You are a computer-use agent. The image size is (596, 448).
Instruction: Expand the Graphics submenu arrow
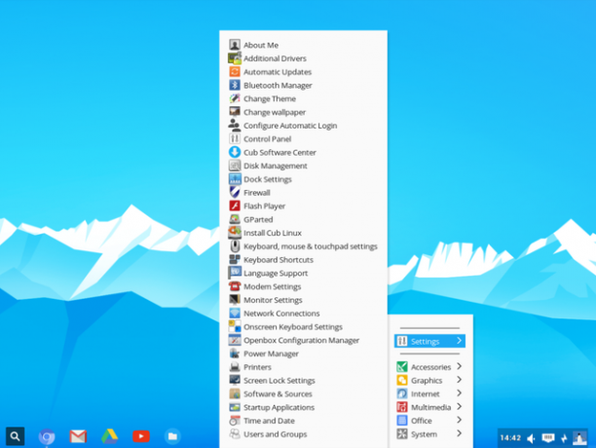(459, 380)
